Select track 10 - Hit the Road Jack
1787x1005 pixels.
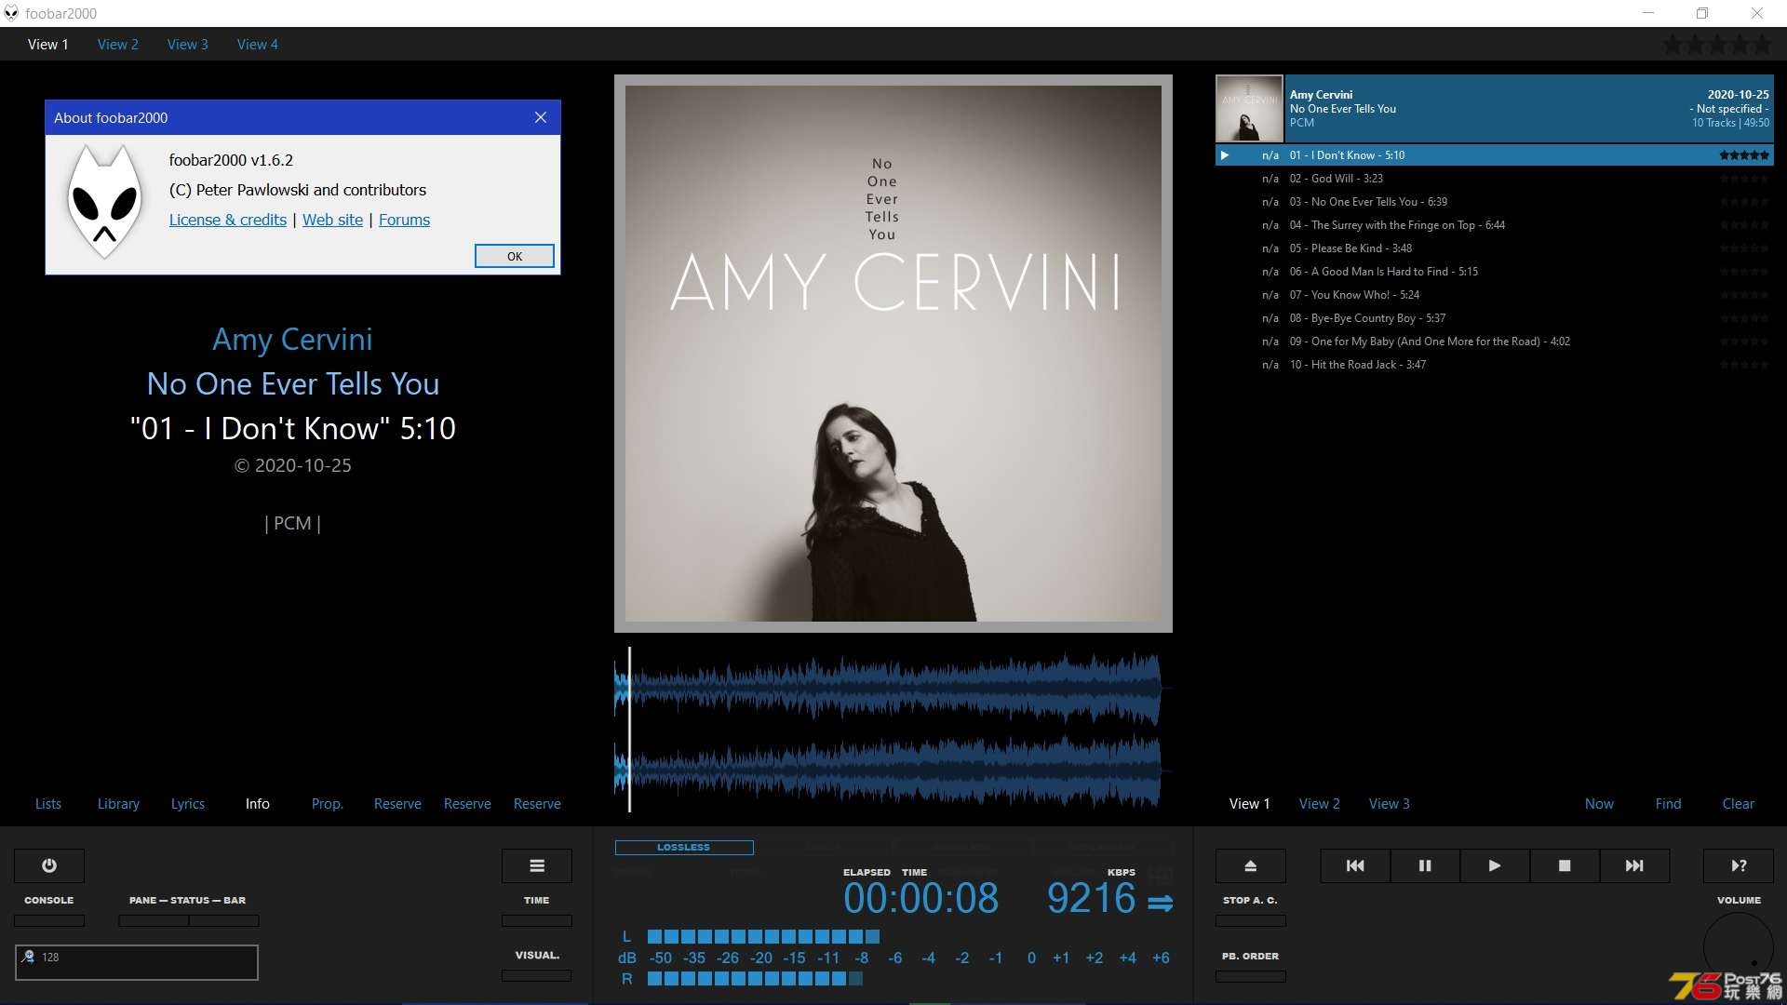(x=1495, y=365)
